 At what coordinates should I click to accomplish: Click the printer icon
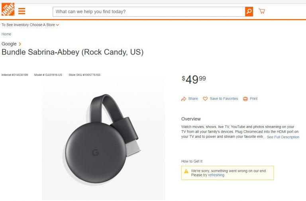coord(245,99)
